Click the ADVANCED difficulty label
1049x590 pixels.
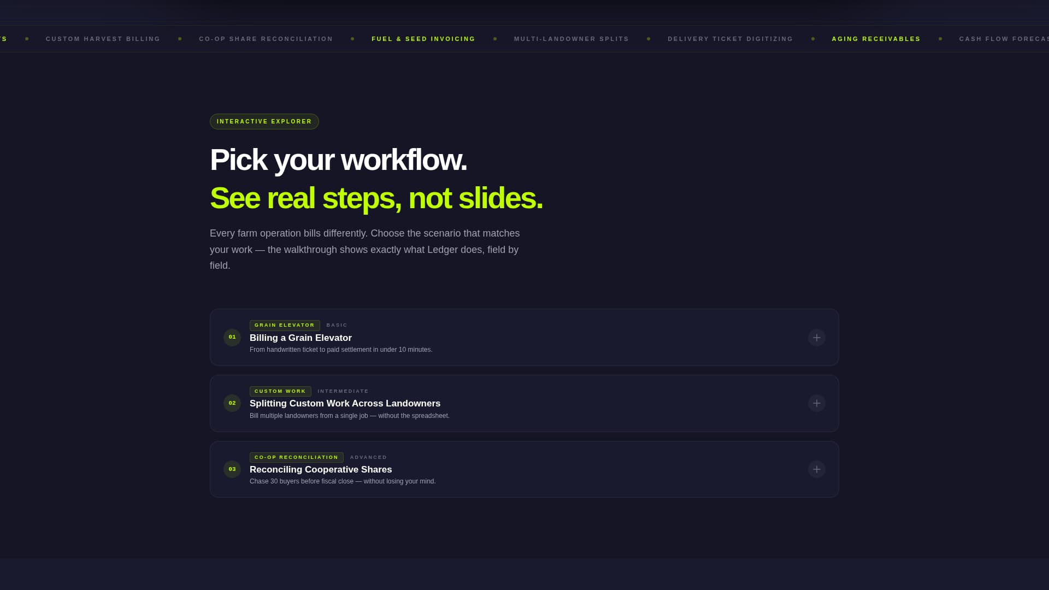click(x=368, y=457)
